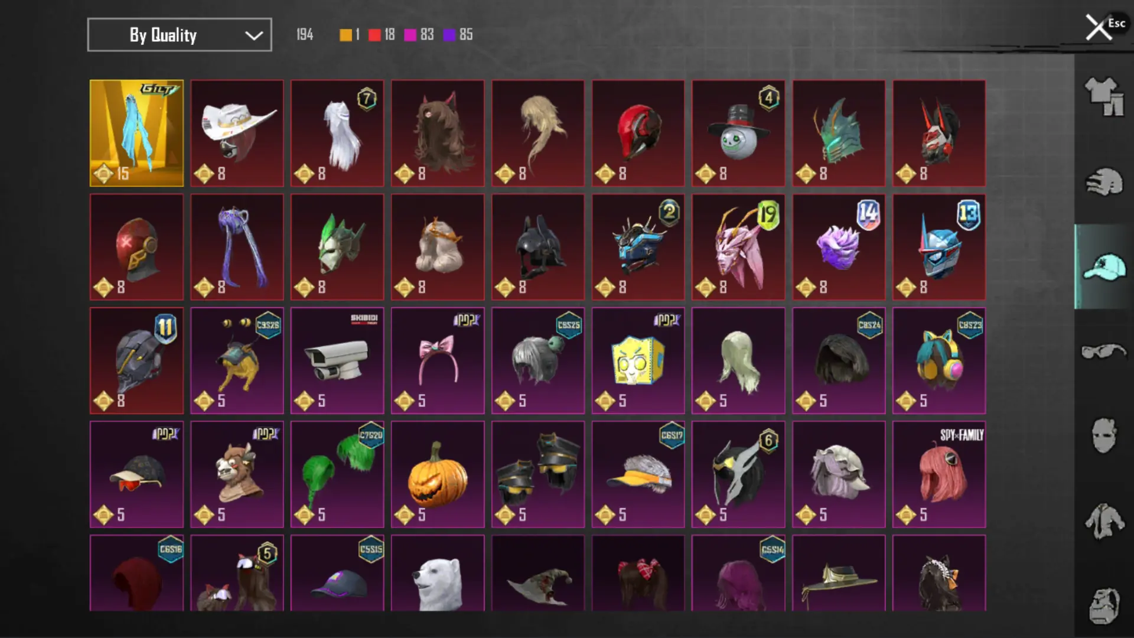
Task: Click the dropdown chevron arrow
Action: point(254,35)
